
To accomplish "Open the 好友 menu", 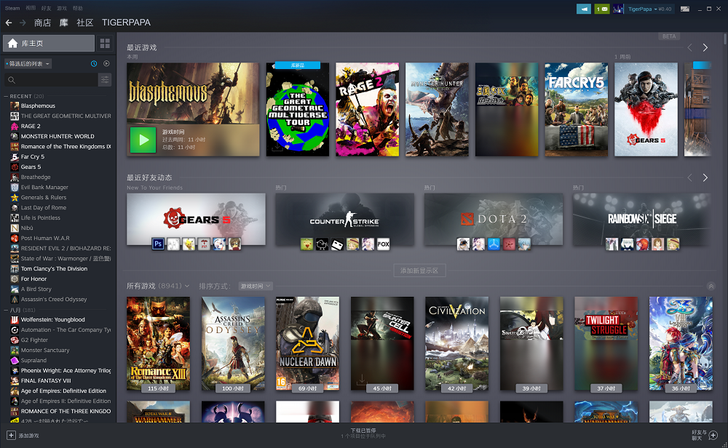I will [x=46, y=8].
